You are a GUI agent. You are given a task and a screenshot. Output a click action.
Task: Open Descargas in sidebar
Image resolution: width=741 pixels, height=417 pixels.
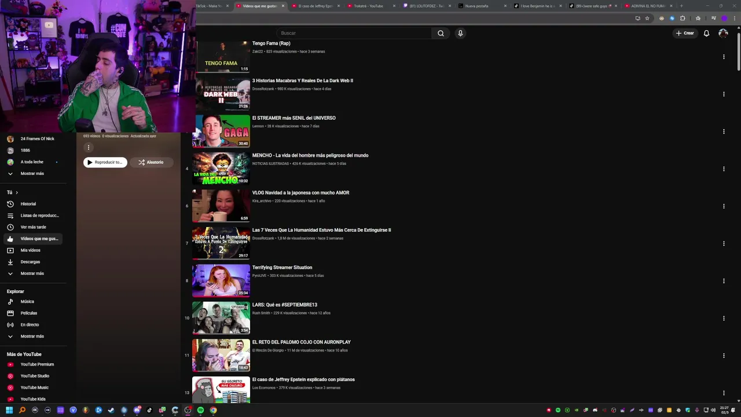(34, 262)
